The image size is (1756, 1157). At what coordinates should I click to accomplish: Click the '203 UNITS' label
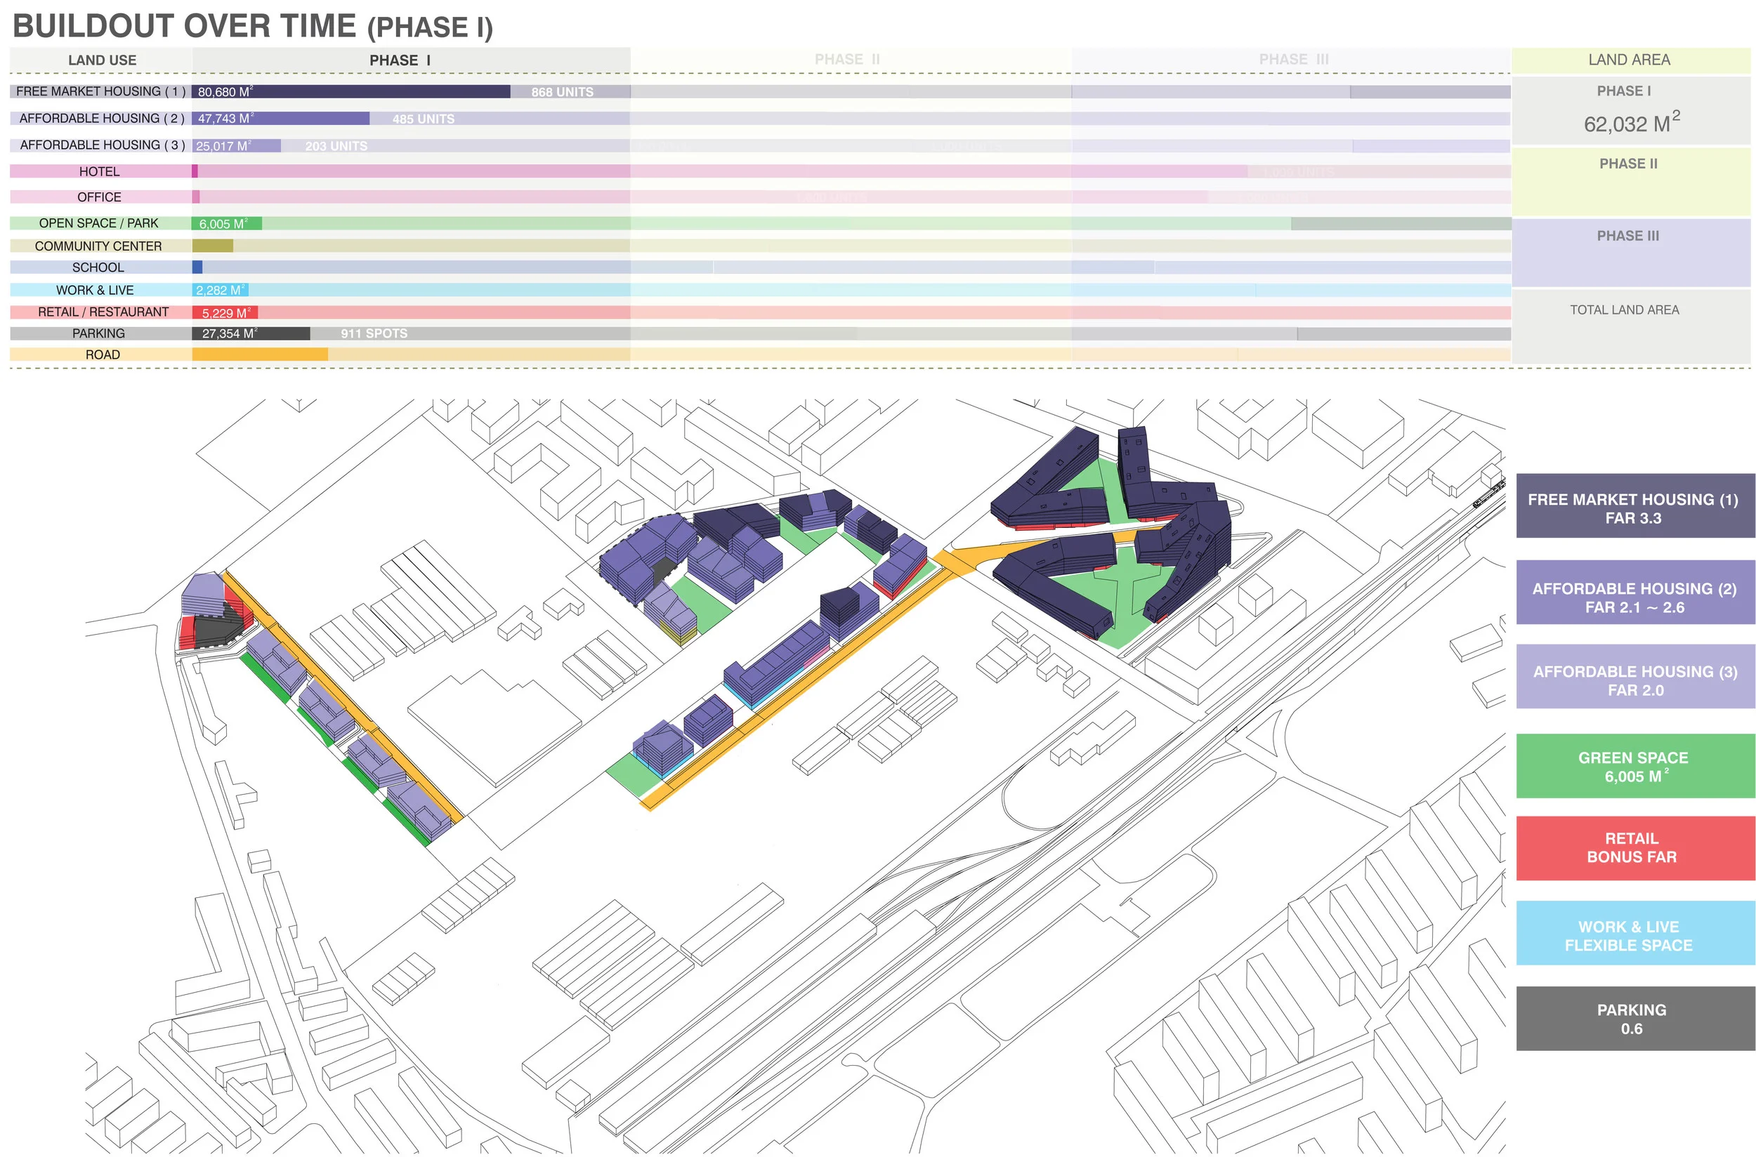click(336, 146)
